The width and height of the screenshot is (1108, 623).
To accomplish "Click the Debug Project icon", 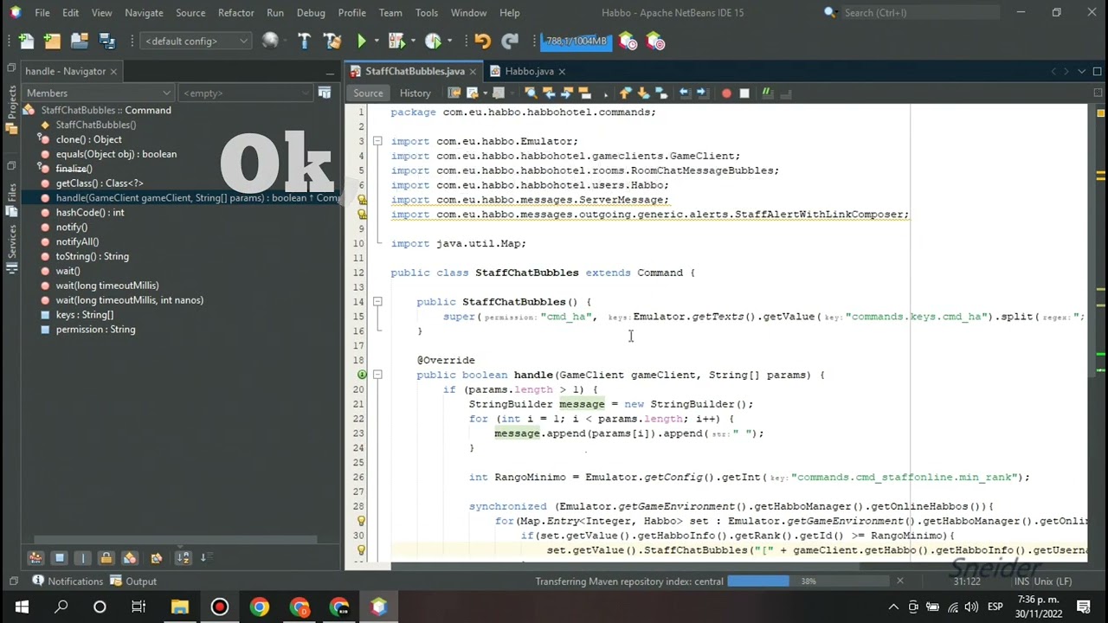I will (396, 41).
